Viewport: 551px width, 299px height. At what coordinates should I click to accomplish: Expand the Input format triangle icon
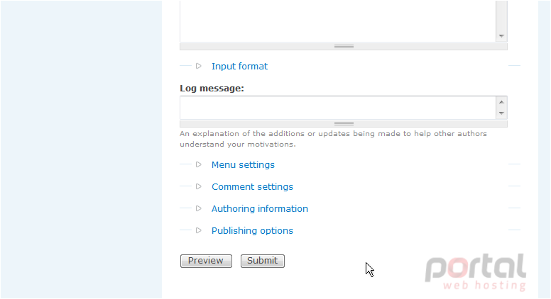click(199, 66)
